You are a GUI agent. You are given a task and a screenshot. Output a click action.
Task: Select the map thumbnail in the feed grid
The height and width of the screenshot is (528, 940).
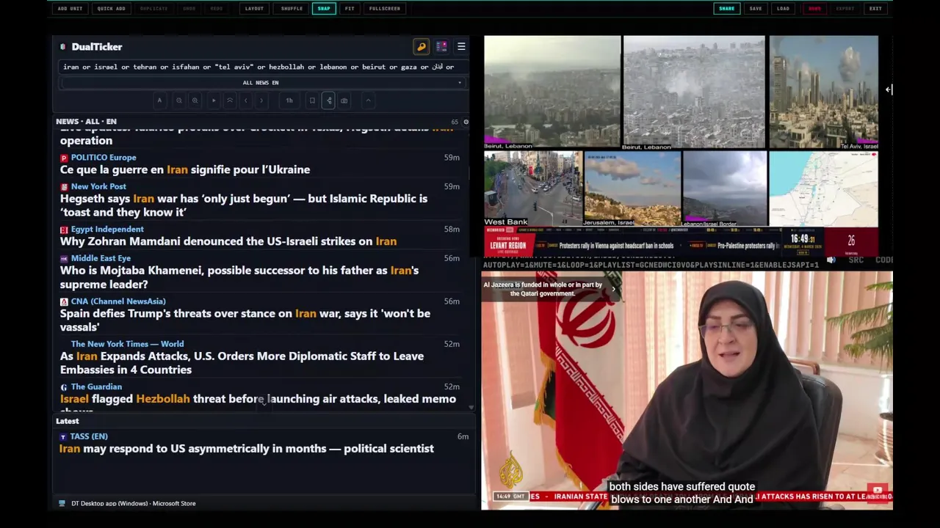[x=823, y=188]
